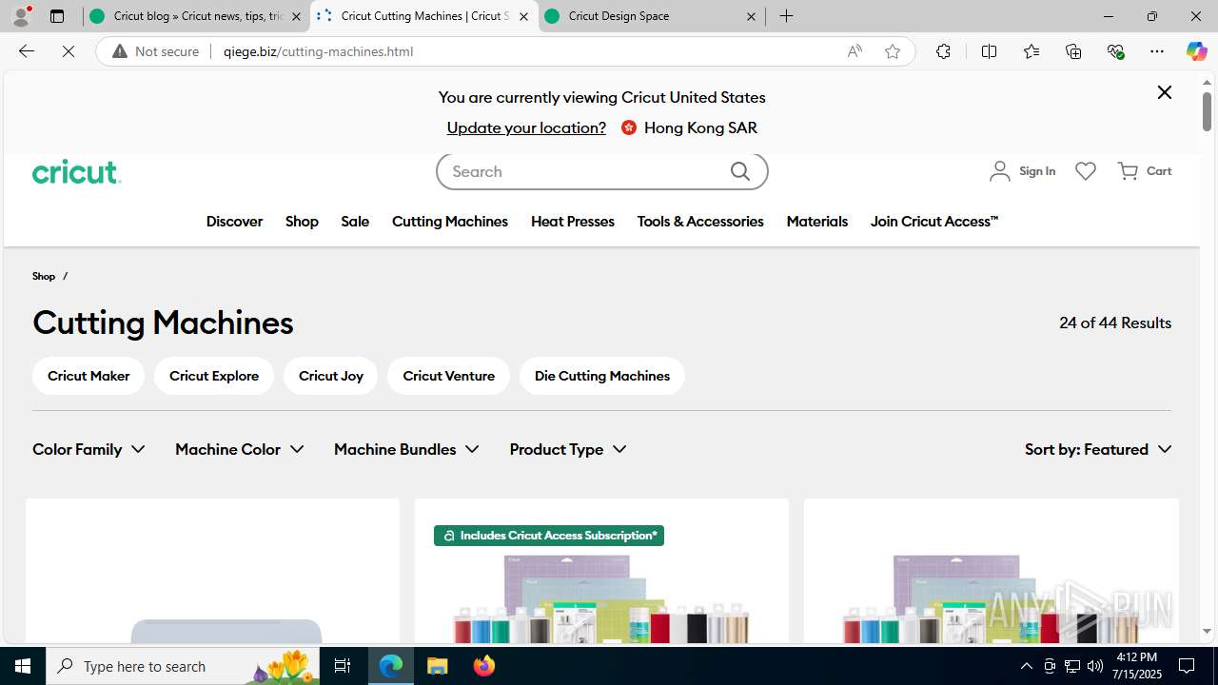Screen dimensions: 1218x685
Task: Filter by Cricut Joy
Action: pyautogui.click(x=331, y=376)
